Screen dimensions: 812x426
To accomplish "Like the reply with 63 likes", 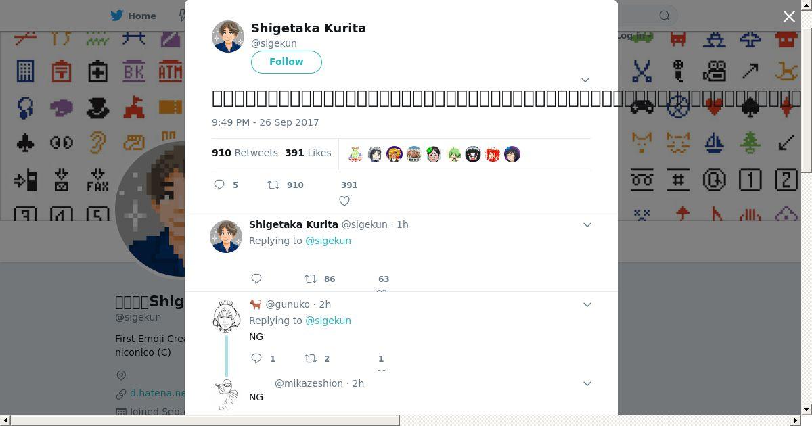I will point(382,292).
